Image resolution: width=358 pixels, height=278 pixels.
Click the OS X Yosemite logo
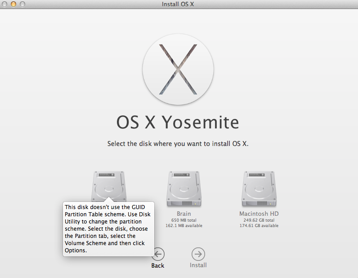click(x=178, y=69)
